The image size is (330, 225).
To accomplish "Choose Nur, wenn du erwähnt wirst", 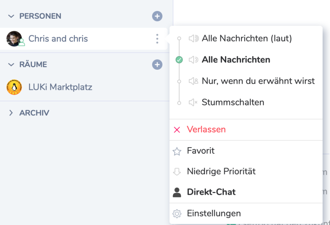I will pyautogui.click(x=258, y=81).
